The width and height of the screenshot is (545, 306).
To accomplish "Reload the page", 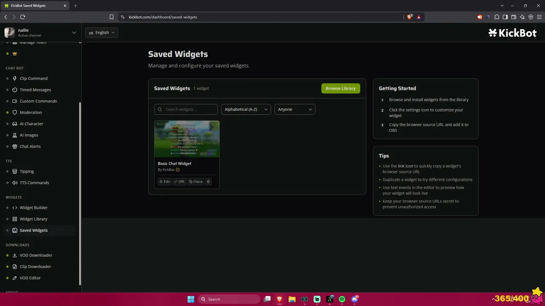I will coord(23,17).
